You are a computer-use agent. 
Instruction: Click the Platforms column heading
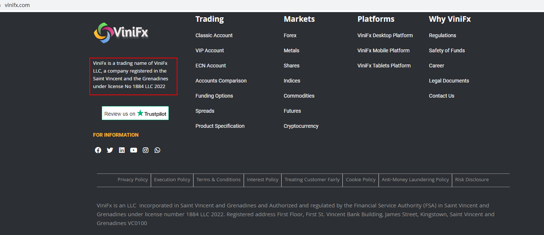376,19
